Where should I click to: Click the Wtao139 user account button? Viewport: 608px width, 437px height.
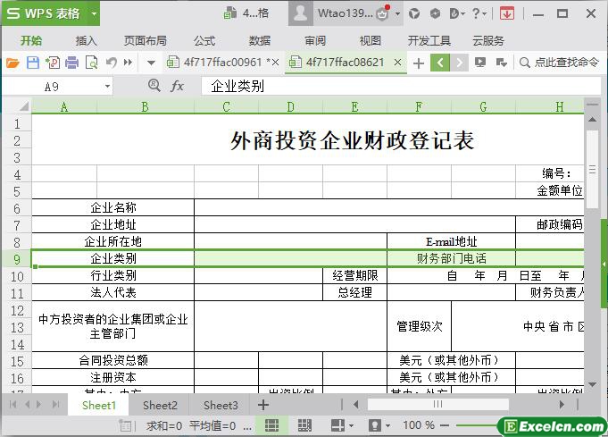(x=343, y=13)
